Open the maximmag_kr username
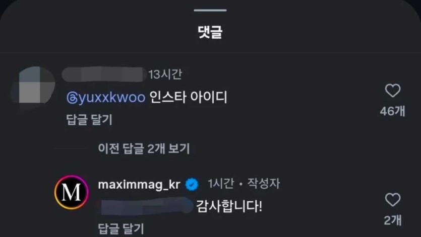421x237 pixels. 139,185
